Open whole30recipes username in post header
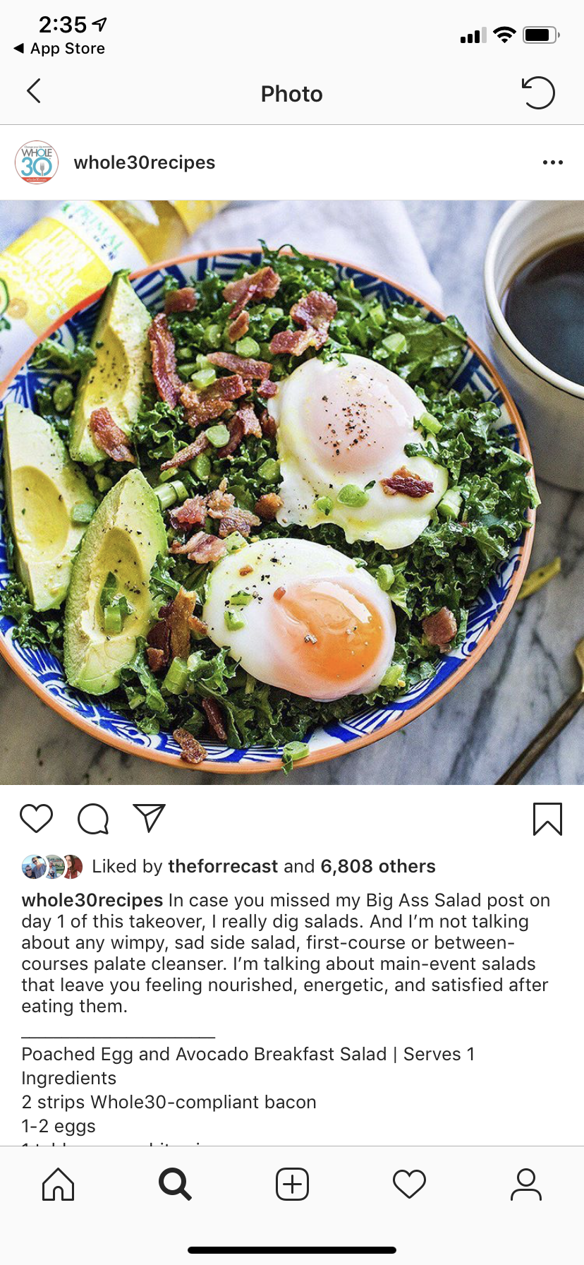Viewport: 584px width, 1265px height. [145, 162]
